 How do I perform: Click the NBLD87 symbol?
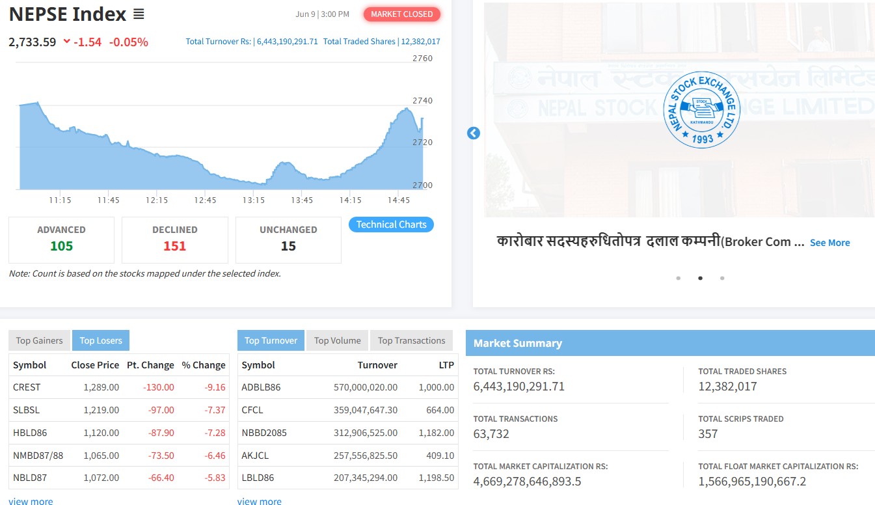(30, 478)
